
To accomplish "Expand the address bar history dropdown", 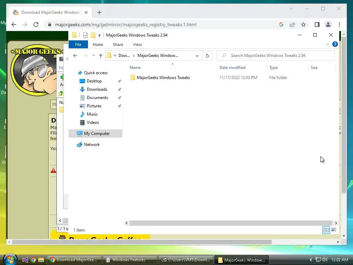I will point(197,56).
